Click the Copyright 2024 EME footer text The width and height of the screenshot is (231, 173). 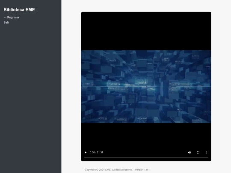coord(117,170)
